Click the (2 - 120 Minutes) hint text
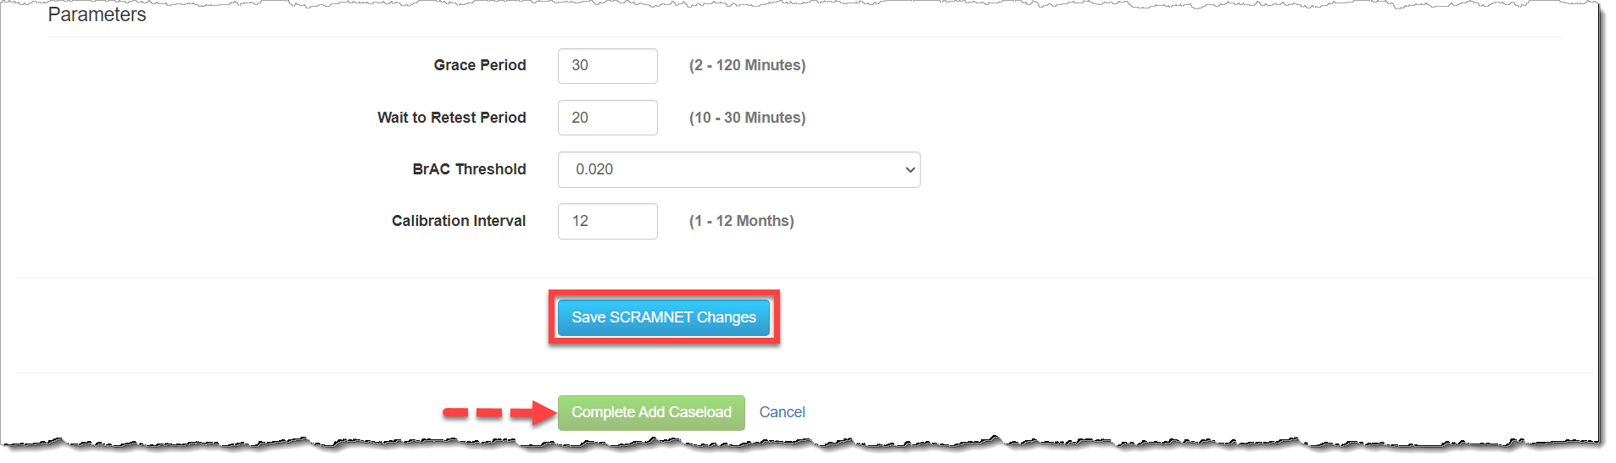1616x463 pixels. [x=747, y=66]
